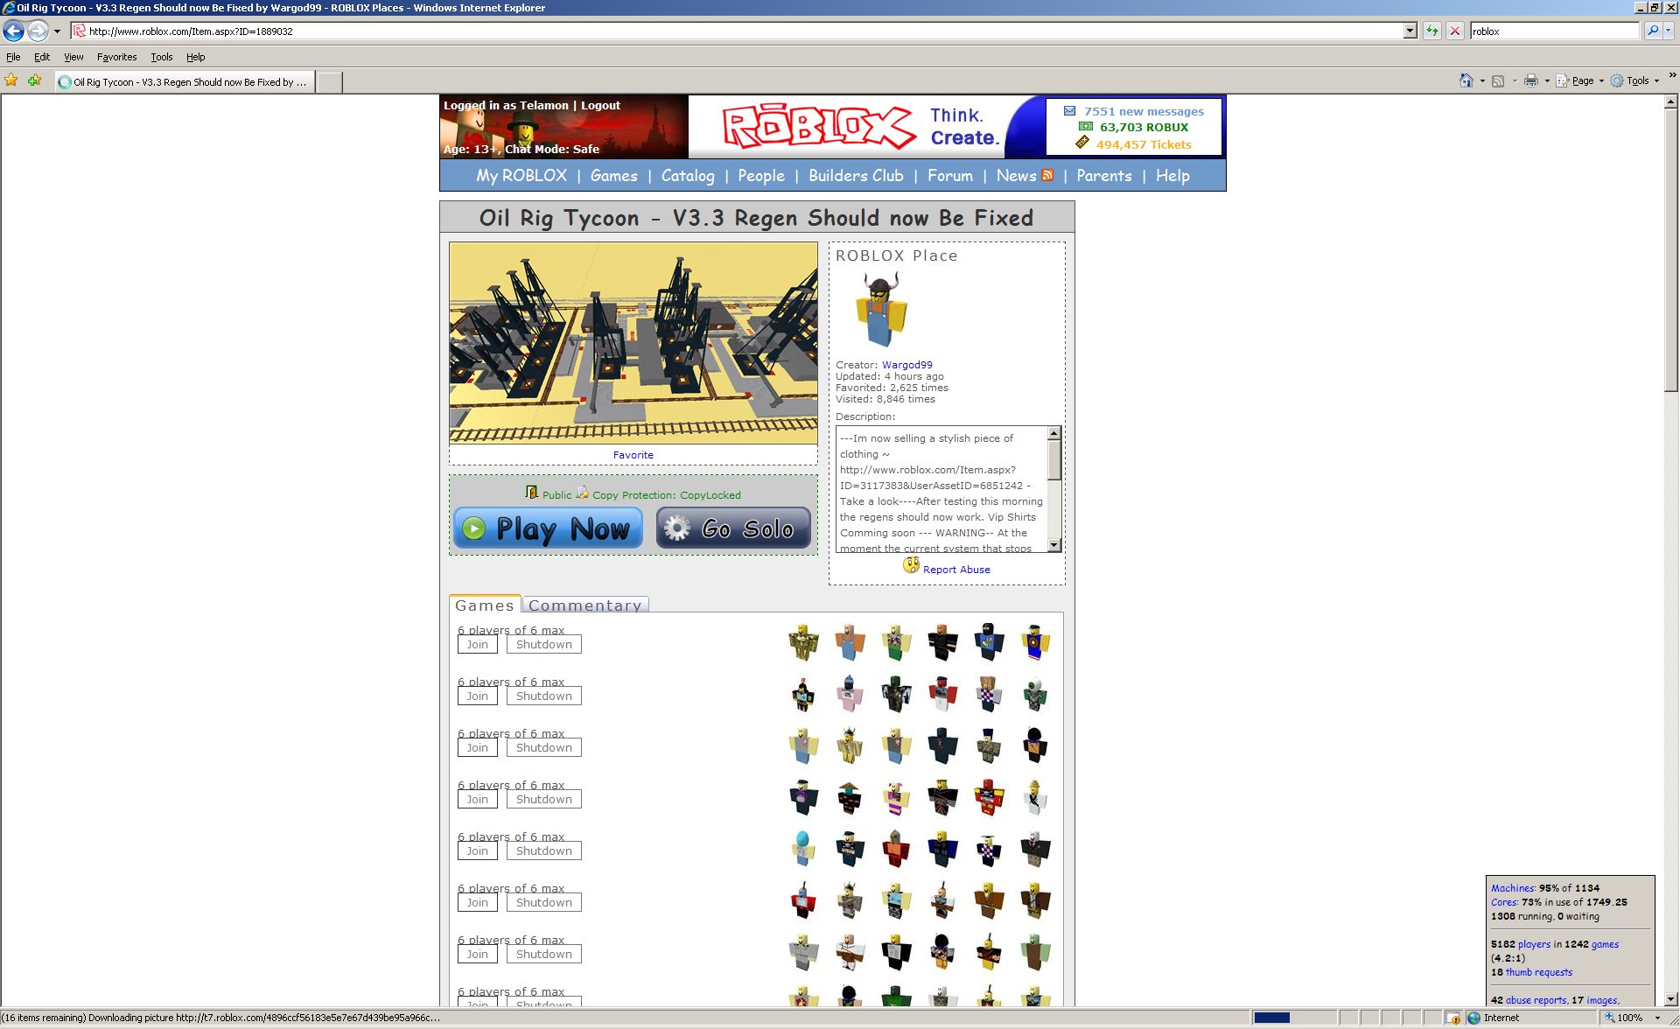Click Shutdown button for first game server

(542, 644)
